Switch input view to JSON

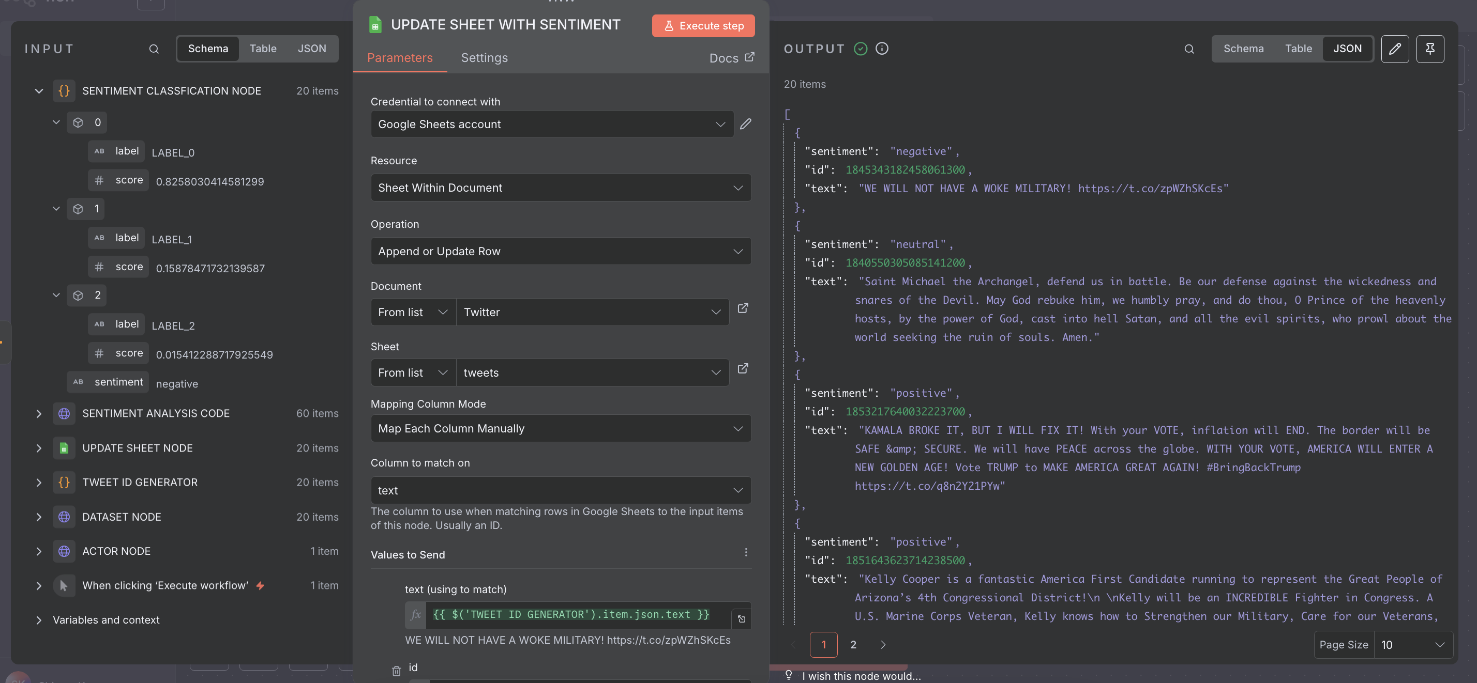311,49
